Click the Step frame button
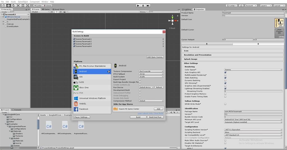 (x=148, y=6)
